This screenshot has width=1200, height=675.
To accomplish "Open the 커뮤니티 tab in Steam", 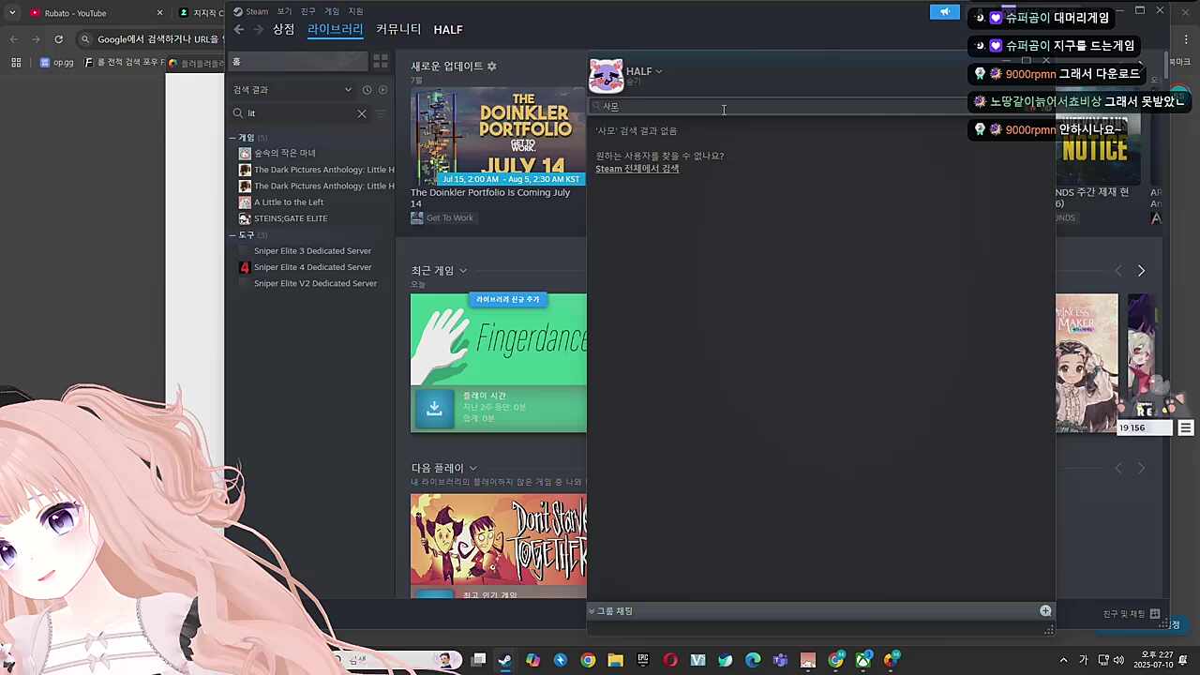I will [x=398, y=29].
